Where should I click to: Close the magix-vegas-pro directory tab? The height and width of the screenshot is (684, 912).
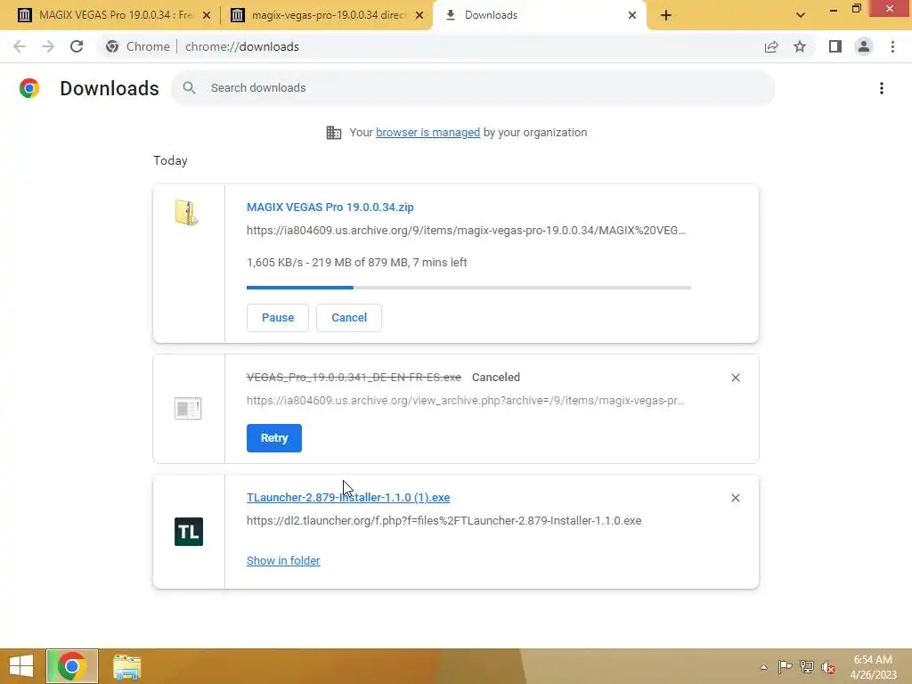coord(419,15)
